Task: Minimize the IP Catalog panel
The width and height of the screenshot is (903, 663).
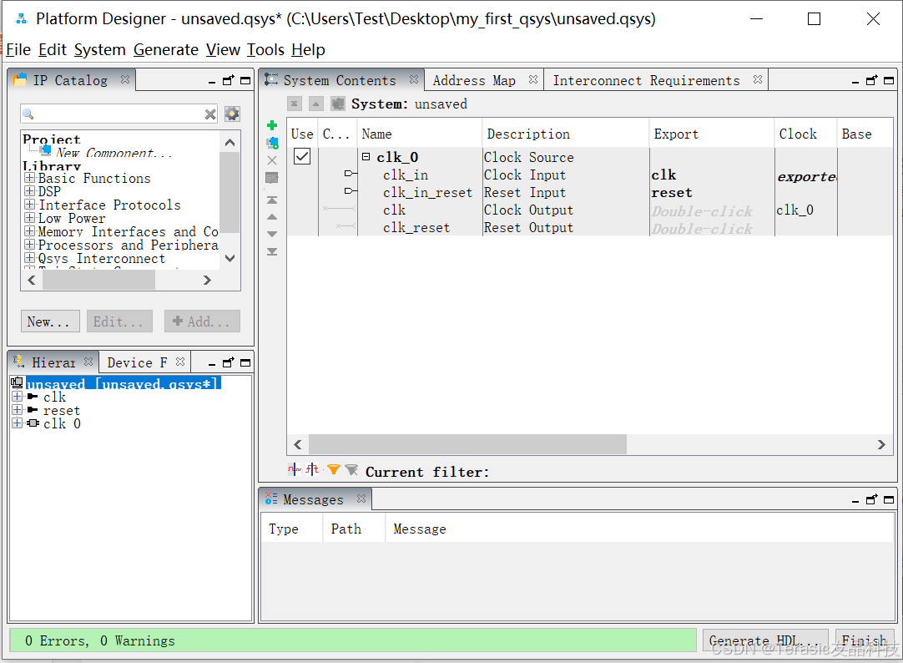Action: (x=212, y=81)
